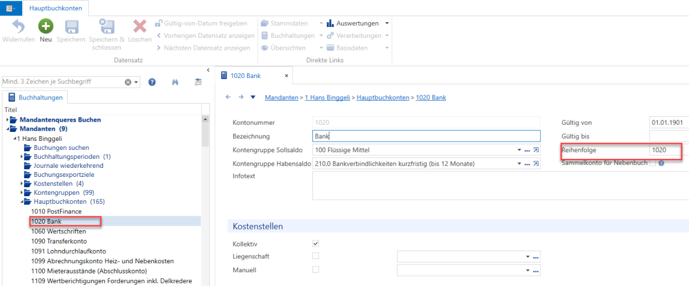Open the 1 Hans Binggeli breadcrumb link
Viewport: 689px width, 286px height.
pyautogui.click(x=329, y=98)
